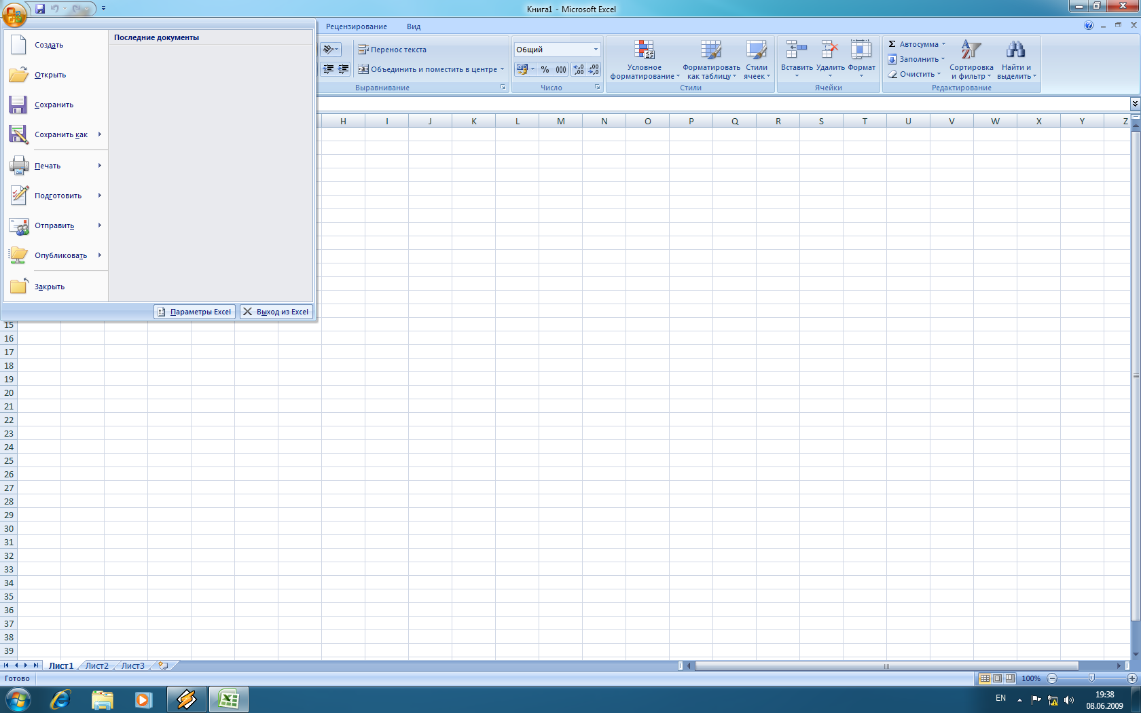The height and width of the screenshot is (713, 1141).
Task: Click the round Office button
Action: 14,13
